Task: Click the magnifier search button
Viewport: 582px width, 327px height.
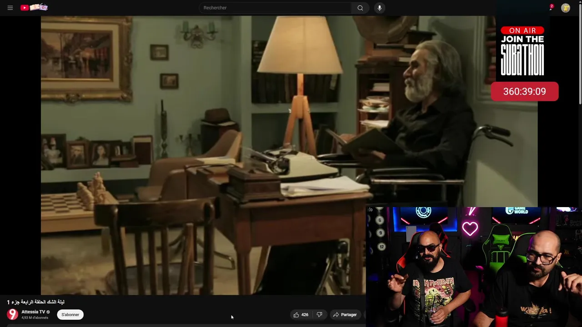Action: point(360,8)
